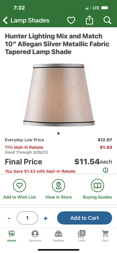Open the share icon in header
The image size is (117, 253).
pos(89,20)
